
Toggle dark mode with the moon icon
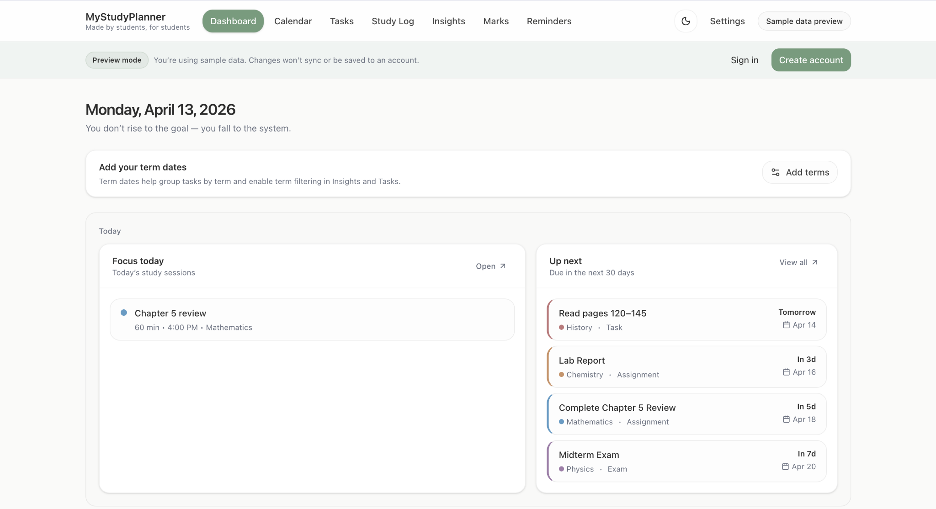tap(686, 21)
